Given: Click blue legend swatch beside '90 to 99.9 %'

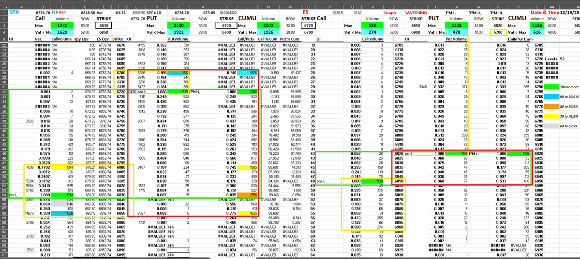Looking at the screenshot, I should tap(551, 95).
